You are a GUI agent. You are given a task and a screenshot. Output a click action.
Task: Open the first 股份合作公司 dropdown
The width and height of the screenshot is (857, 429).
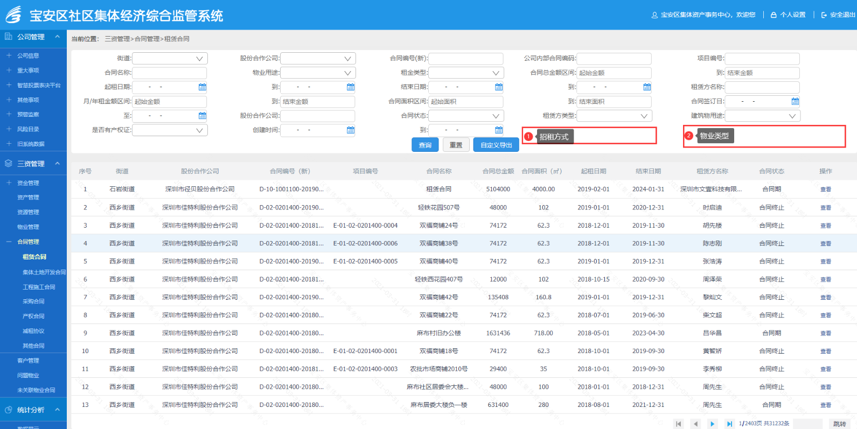coord(318,58)
